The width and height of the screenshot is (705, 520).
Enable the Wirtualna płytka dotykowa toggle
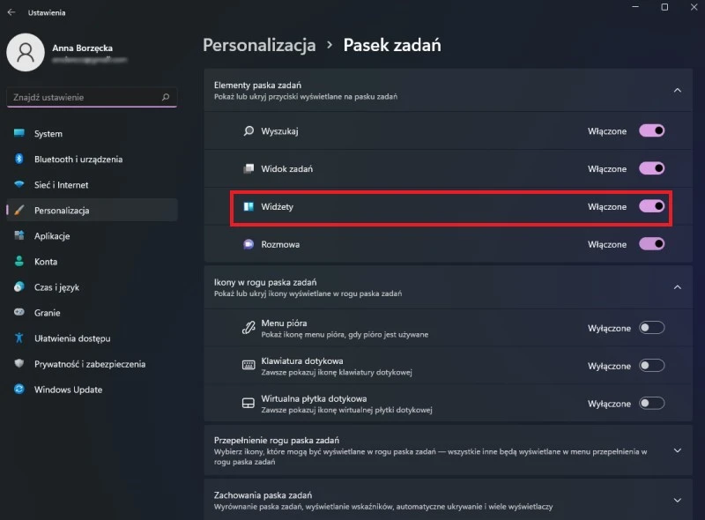[651, 404]
